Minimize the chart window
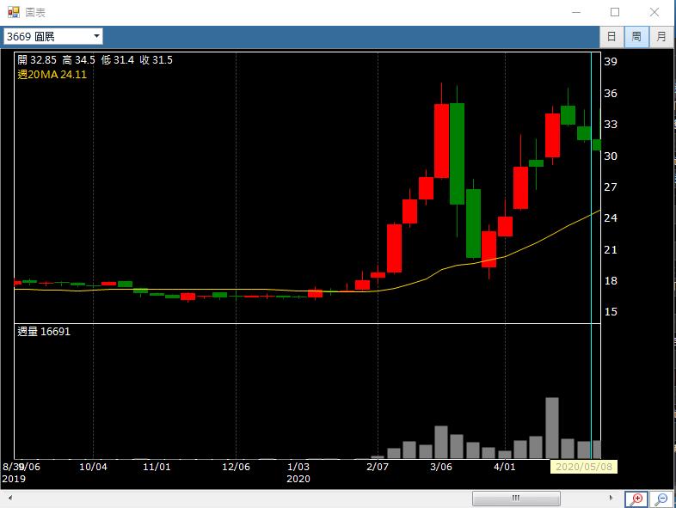The width and height of the screenshot is (676, 508). coord(575,12)
